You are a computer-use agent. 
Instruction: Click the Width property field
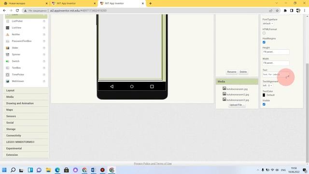point(276,63)
